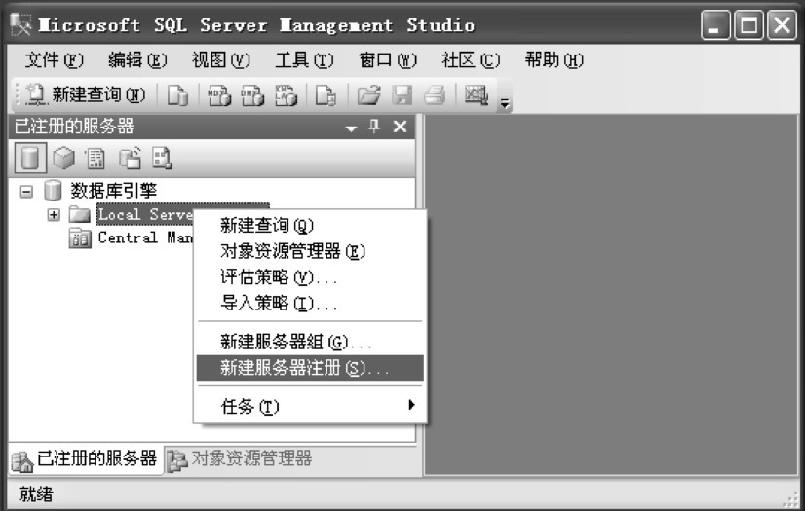Switch to the 已注册的服务器 bottom tab
Viewport: 805px width, 511px height.
click(x=85, y=459)
